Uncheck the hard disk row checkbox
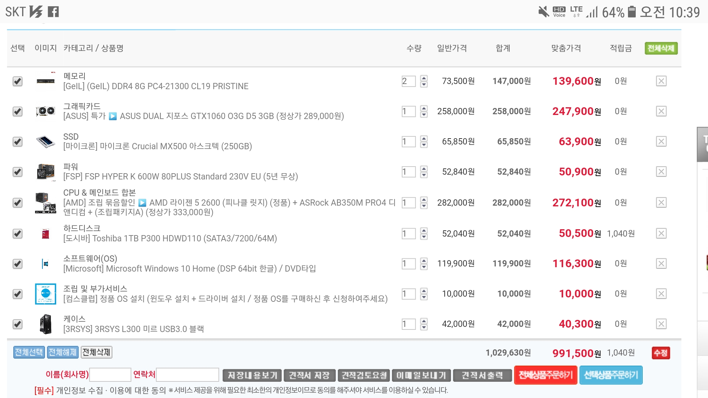This screenshot has width=708, height=398. click(17, 234)
